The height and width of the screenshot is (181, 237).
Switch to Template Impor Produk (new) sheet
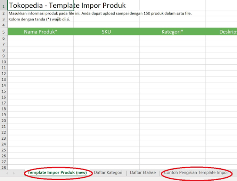click(57, 173)
